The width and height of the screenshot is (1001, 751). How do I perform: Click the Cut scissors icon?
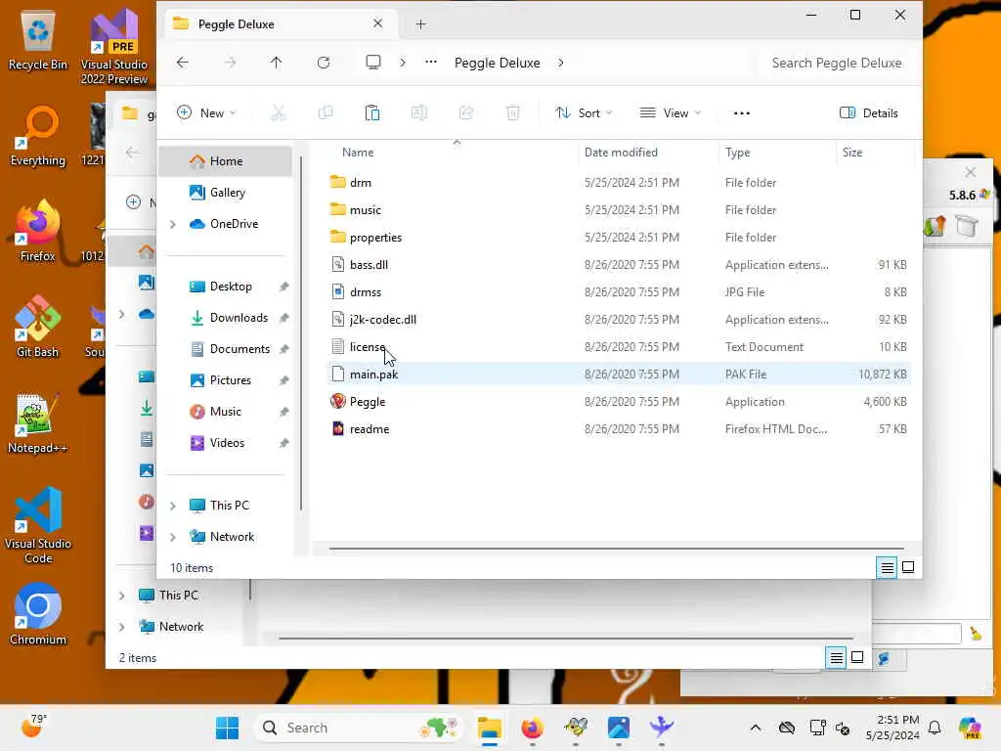click(279, 113)
